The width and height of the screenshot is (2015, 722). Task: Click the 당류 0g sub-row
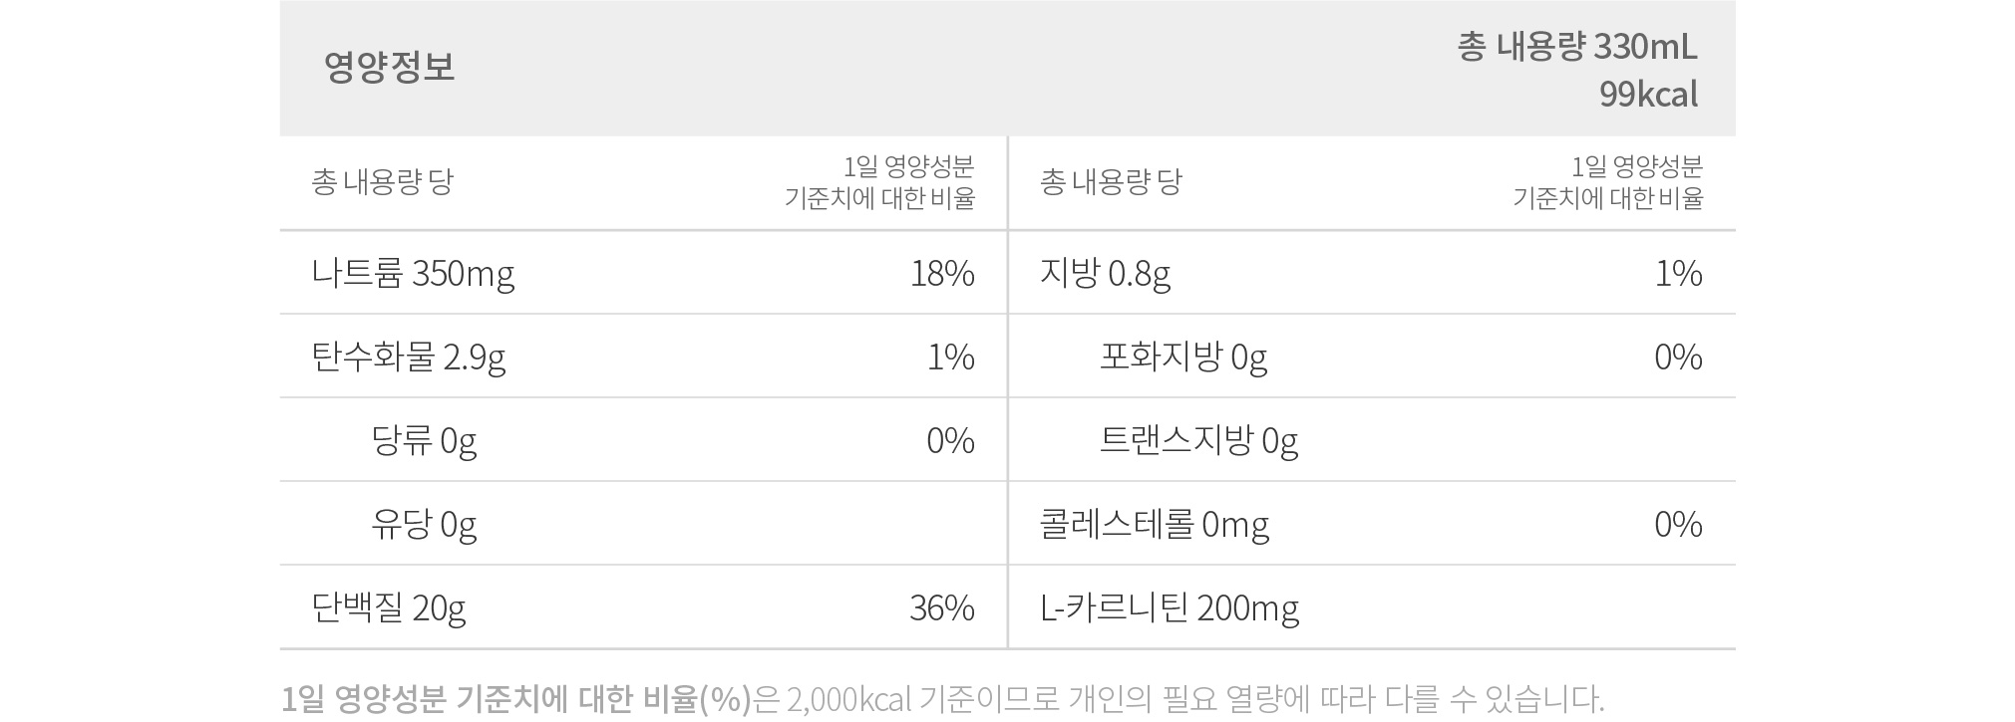coord(424,440)
